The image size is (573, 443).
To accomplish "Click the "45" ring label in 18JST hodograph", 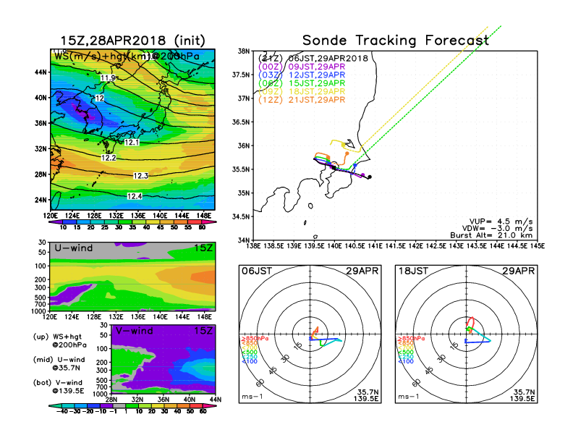I will point(429,371).
